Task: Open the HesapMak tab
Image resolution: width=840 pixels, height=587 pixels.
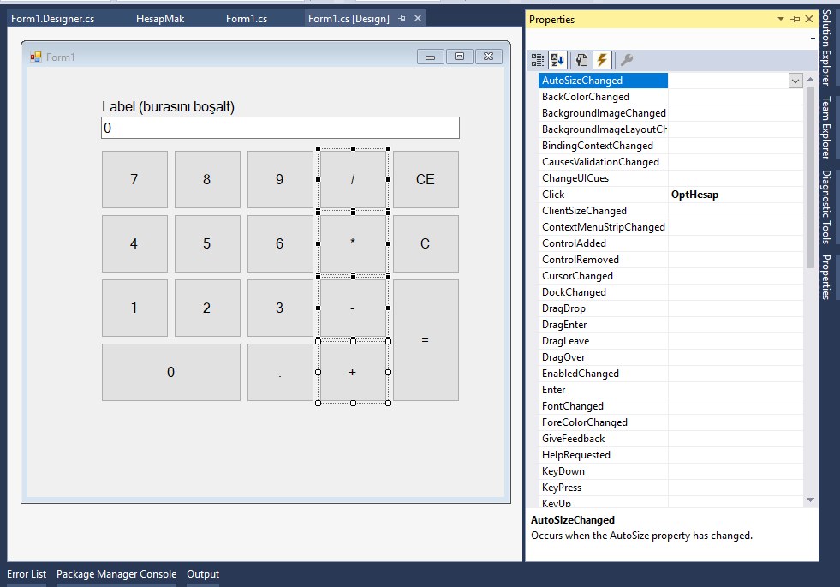Action: (160, 19)
